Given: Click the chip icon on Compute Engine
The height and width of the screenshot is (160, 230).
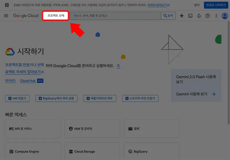Looking at the screenshot, I should point(11,151).
